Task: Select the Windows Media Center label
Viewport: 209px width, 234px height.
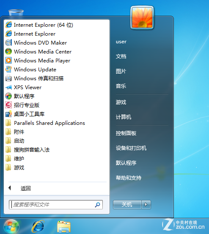Action: tap(43, 52)
